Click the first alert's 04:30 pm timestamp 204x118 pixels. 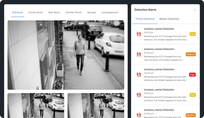point(149,33)
